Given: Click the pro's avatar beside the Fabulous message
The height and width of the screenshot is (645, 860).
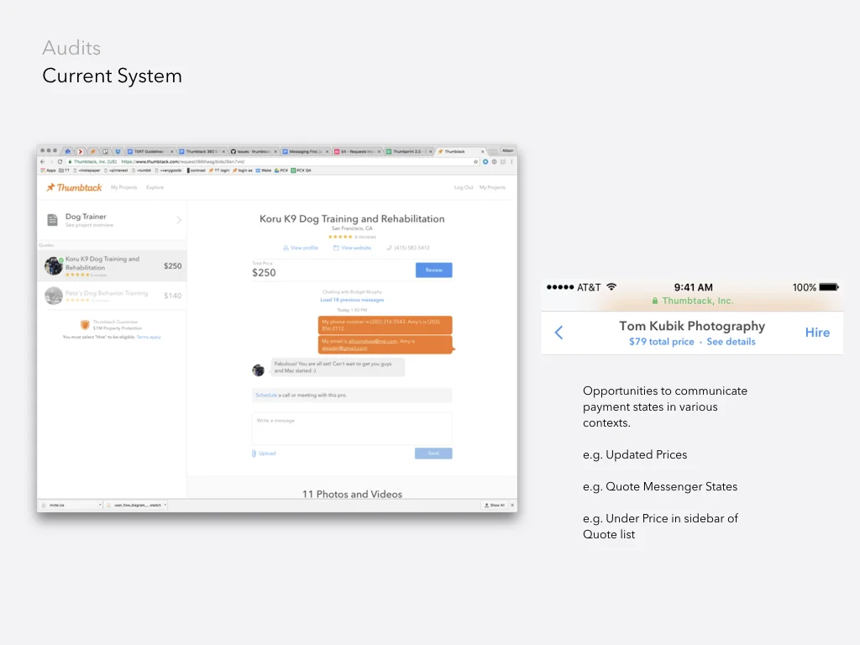Looking at the screenshot, I should tap(259, 370).
